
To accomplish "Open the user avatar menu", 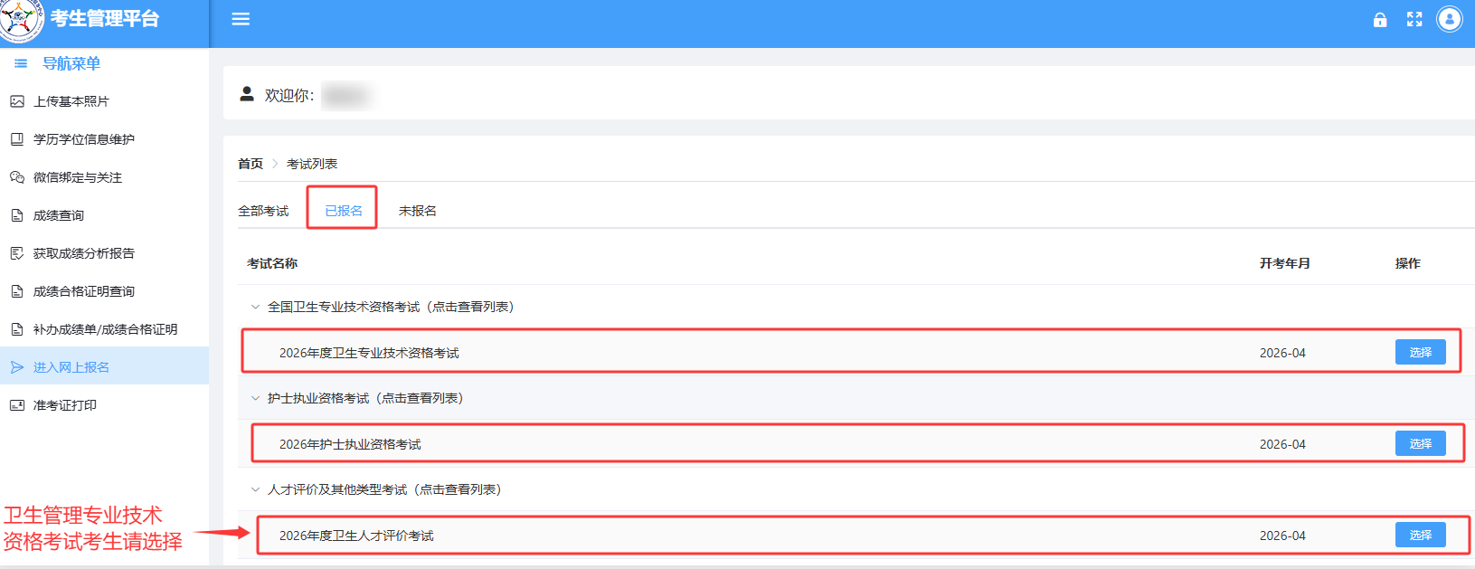I will (1449, 19).
